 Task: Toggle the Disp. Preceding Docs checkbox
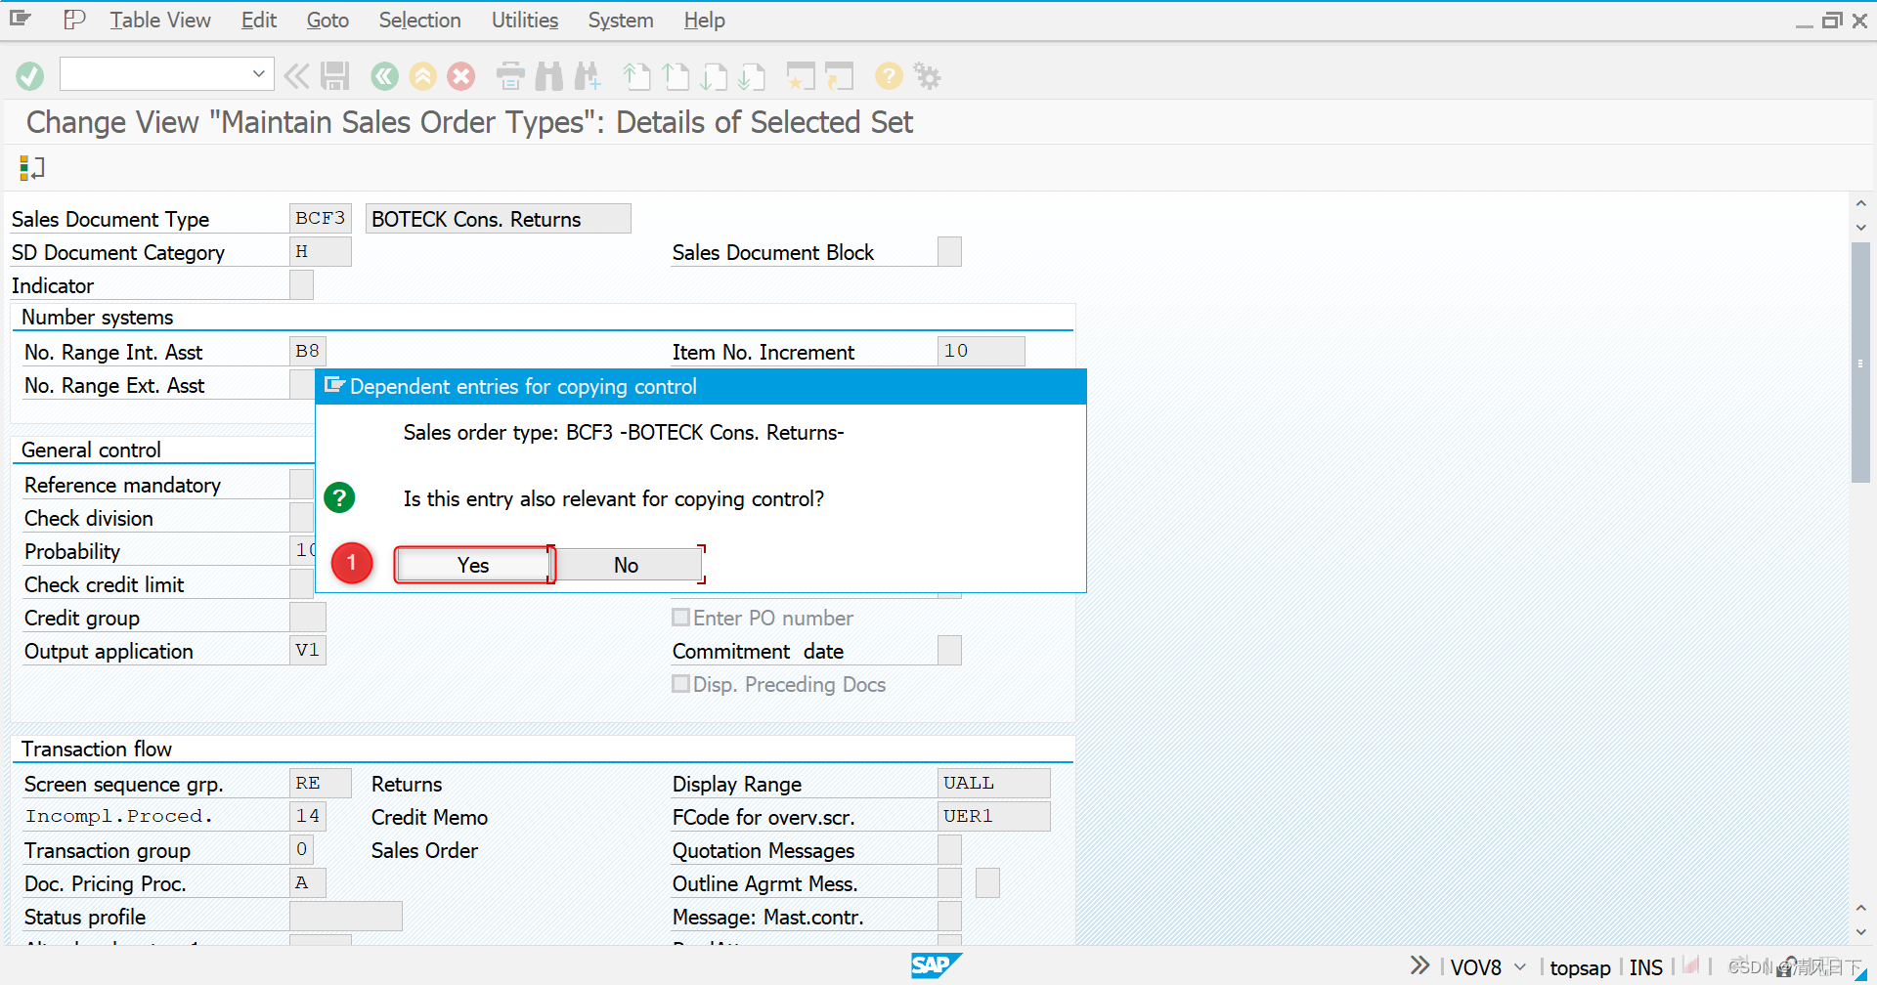tap(680, 684)
